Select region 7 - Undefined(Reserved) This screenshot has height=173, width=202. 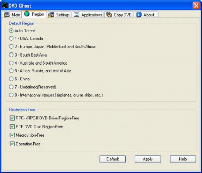33,87
